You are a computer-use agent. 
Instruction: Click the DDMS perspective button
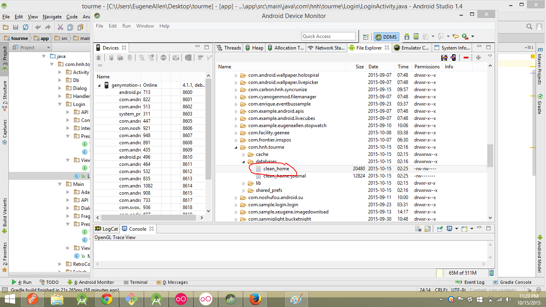(386, 37)
